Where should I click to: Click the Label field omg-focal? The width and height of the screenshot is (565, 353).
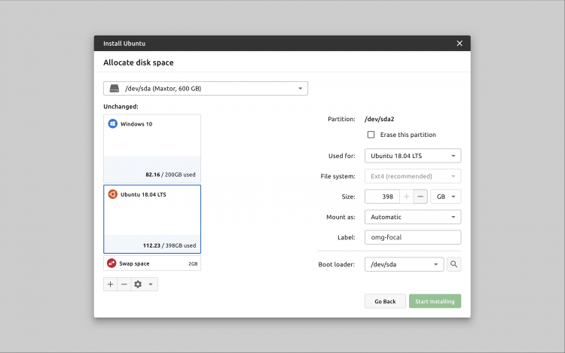[x=413, y=238]
